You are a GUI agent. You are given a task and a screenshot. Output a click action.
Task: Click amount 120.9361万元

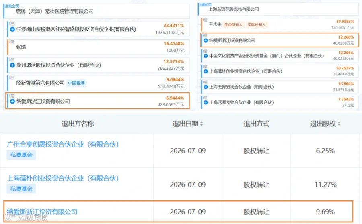pyautogui.click(x=343, y=28)
